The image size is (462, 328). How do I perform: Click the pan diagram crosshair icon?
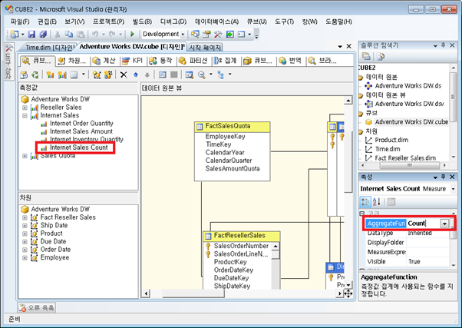(x=348, y=293)
